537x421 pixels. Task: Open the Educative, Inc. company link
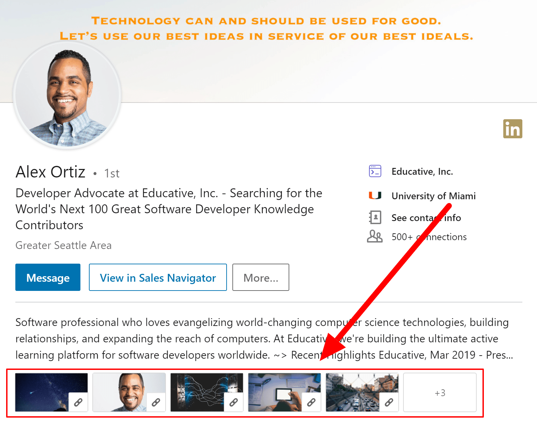pyautogui.click(x=422, y=171)
